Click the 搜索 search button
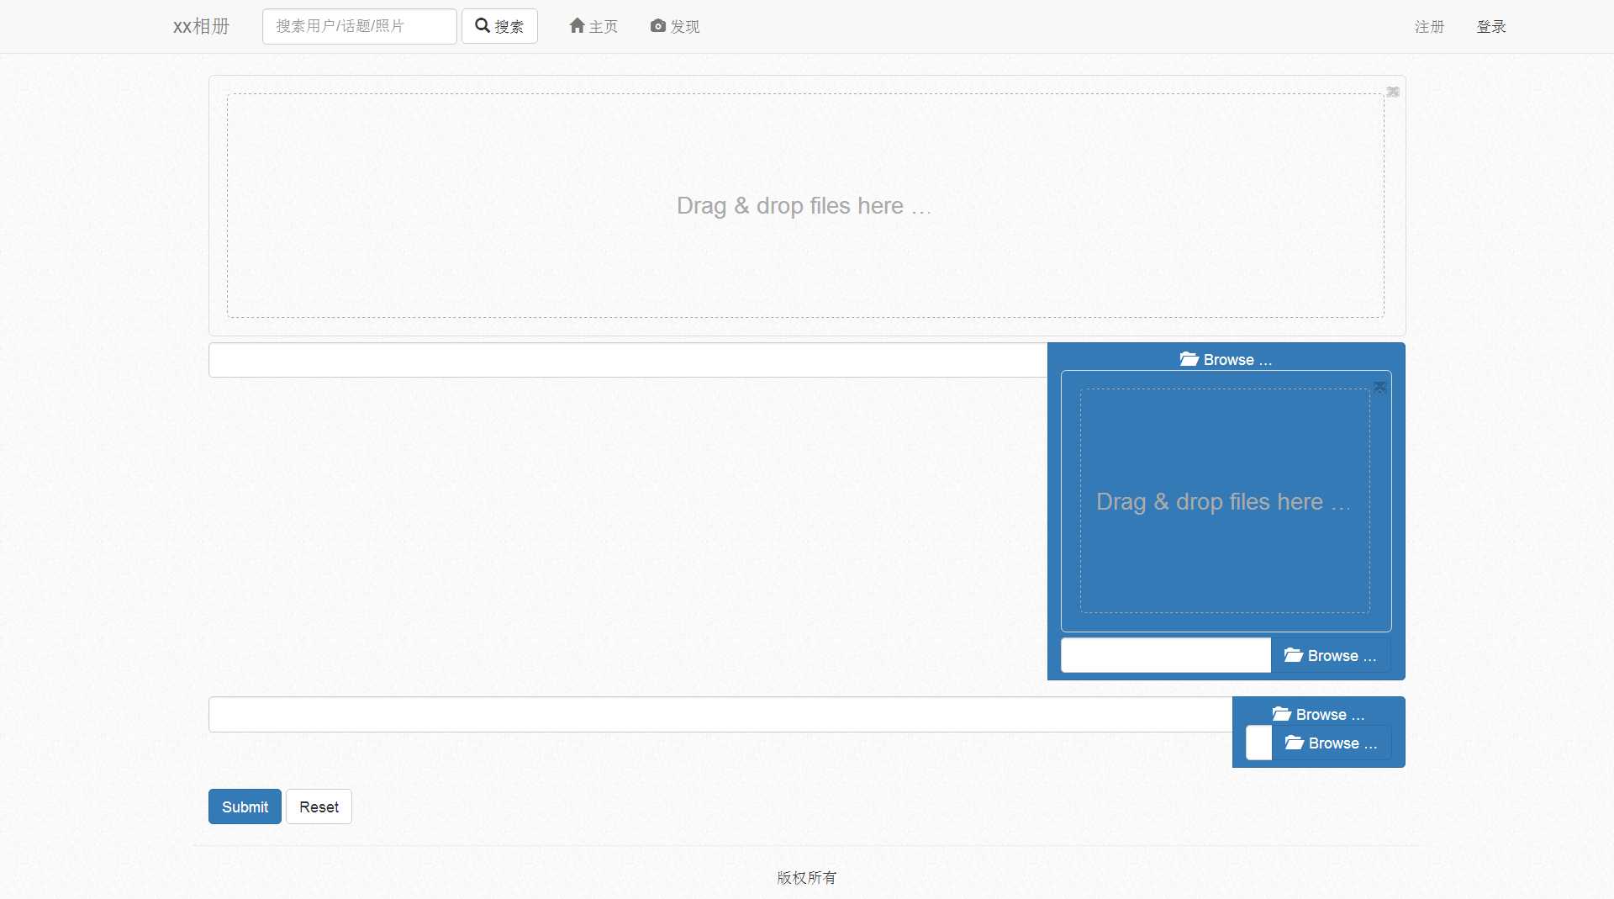Image resolution: width=1614 pixels, height=899 pixels. [499, 26]
